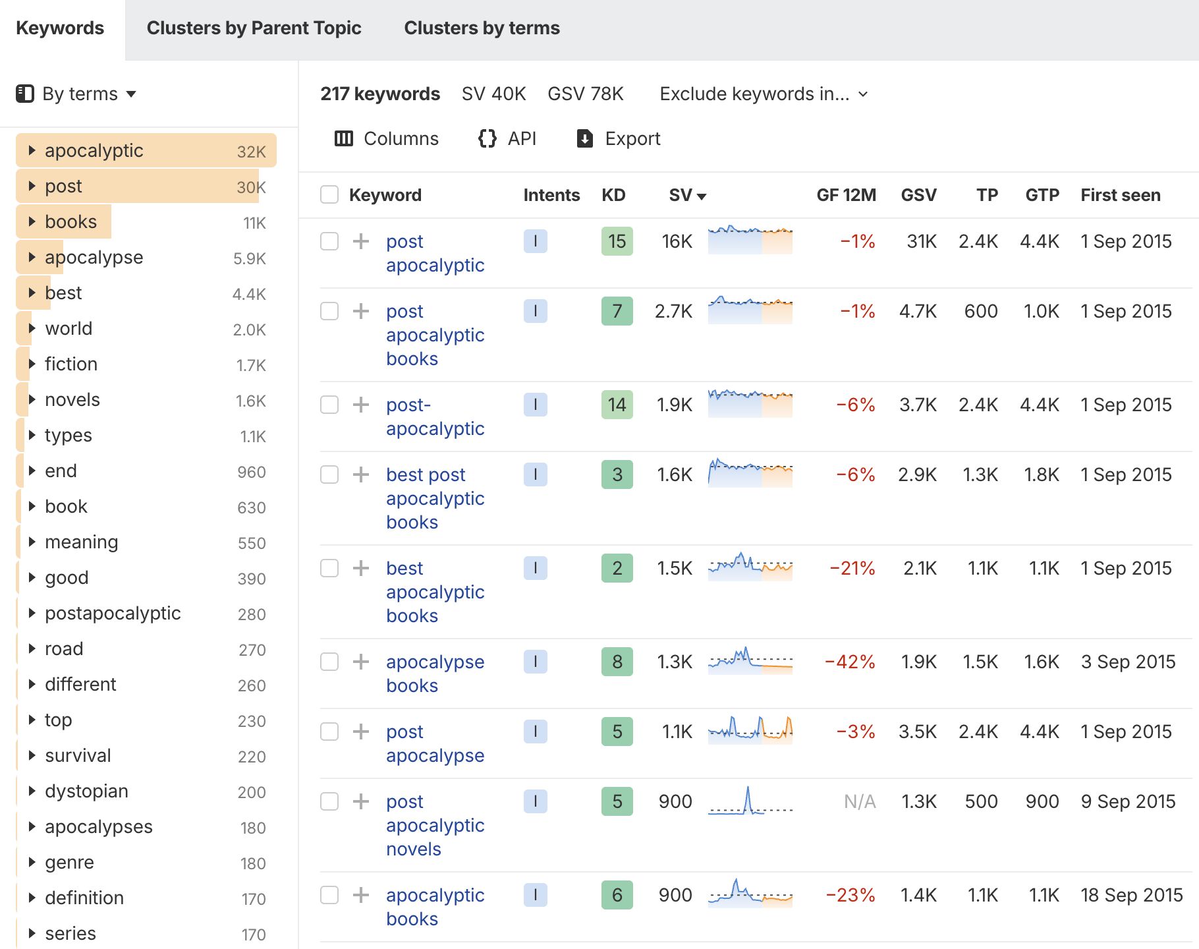Viewport: 1199px width, 949px height.
Task: Expand the 'dystopian' term in sidebar
Action: coord(32,791)
